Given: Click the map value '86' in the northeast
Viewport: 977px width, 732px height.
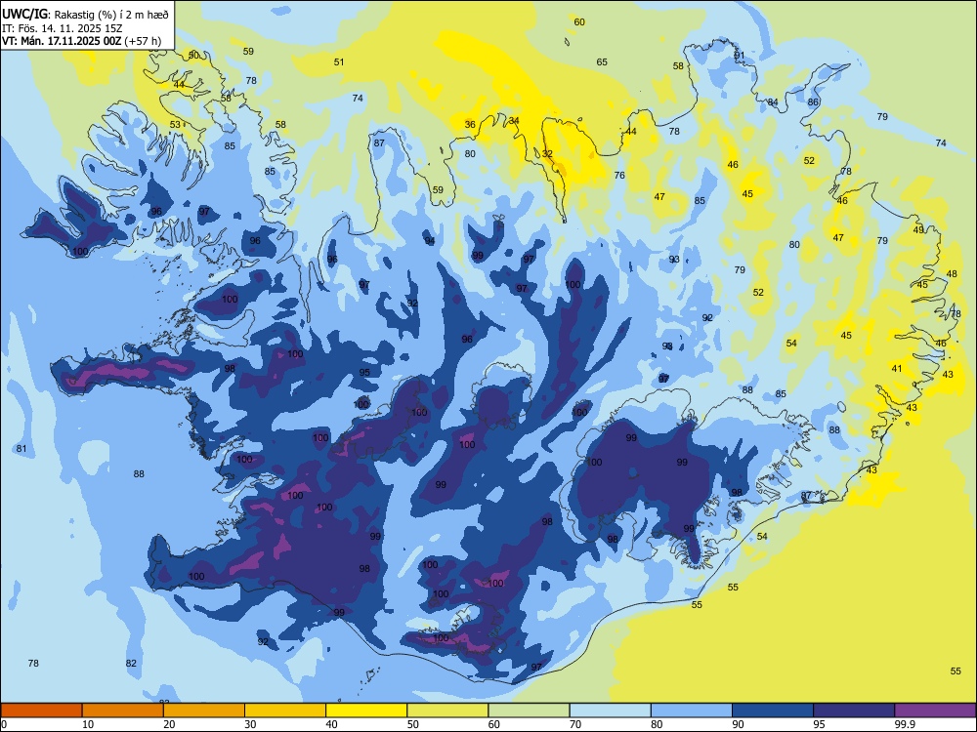Looking at the screenshot, I should click(813, 102).
